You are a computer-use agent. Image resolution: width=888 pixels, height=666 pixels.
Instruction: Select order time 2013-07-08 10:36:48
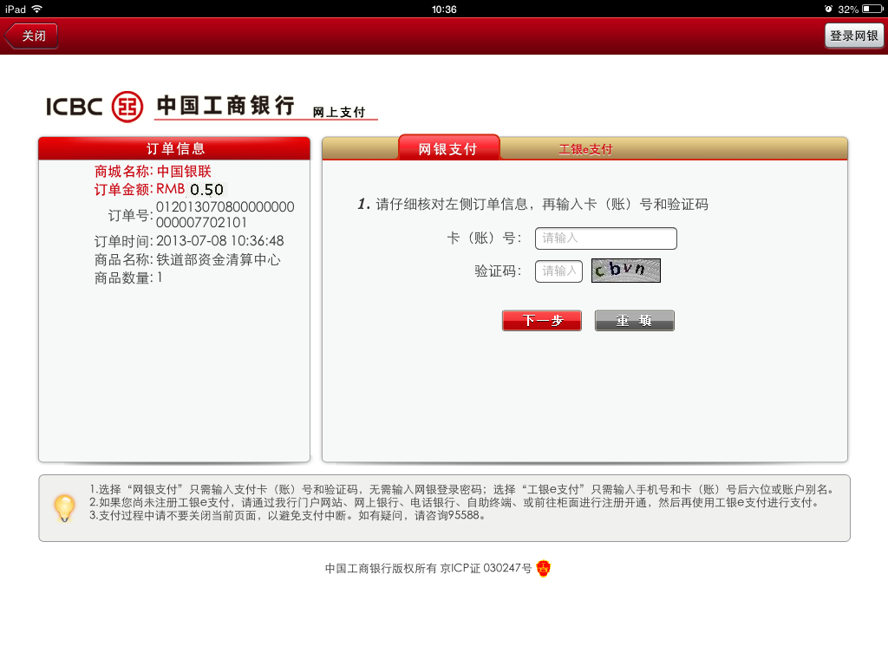pyautogui.click(x=219, y=241)
